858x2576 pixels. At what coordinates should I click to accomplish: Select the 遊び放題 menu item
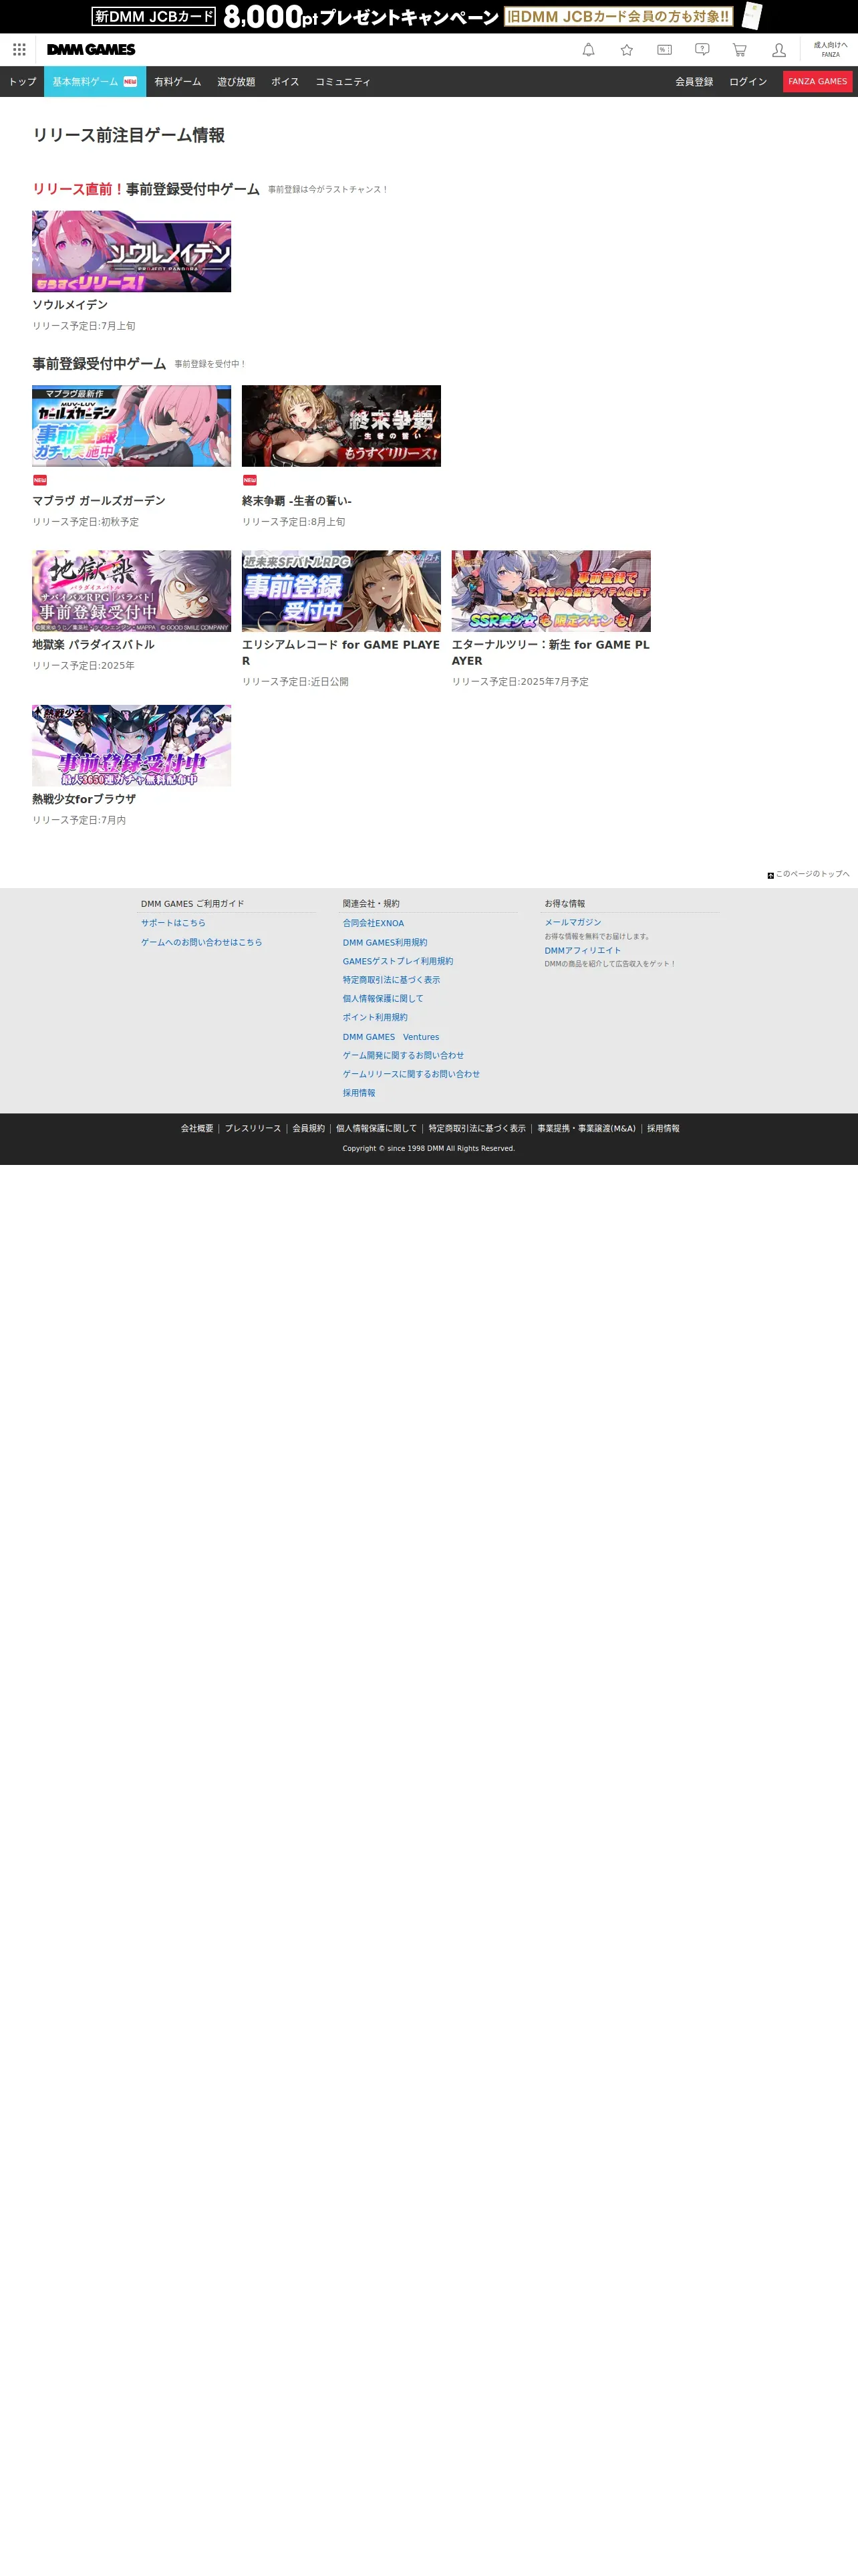[237, 82]
